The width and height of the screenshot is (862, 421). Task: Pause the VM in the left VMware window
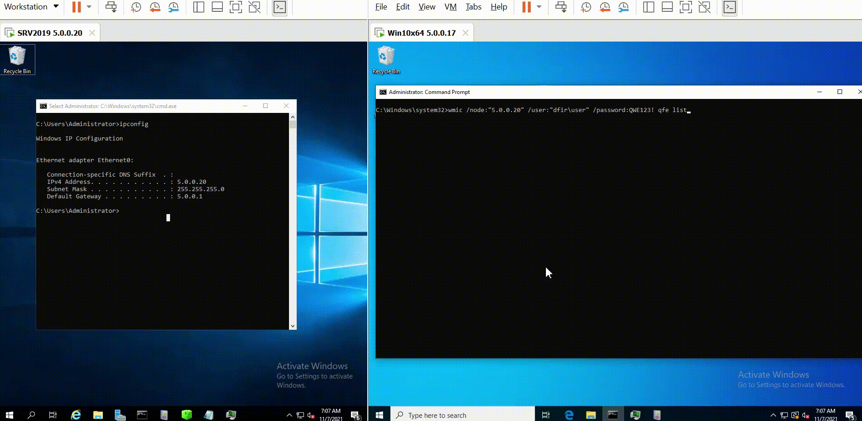[x=76, y=7]
